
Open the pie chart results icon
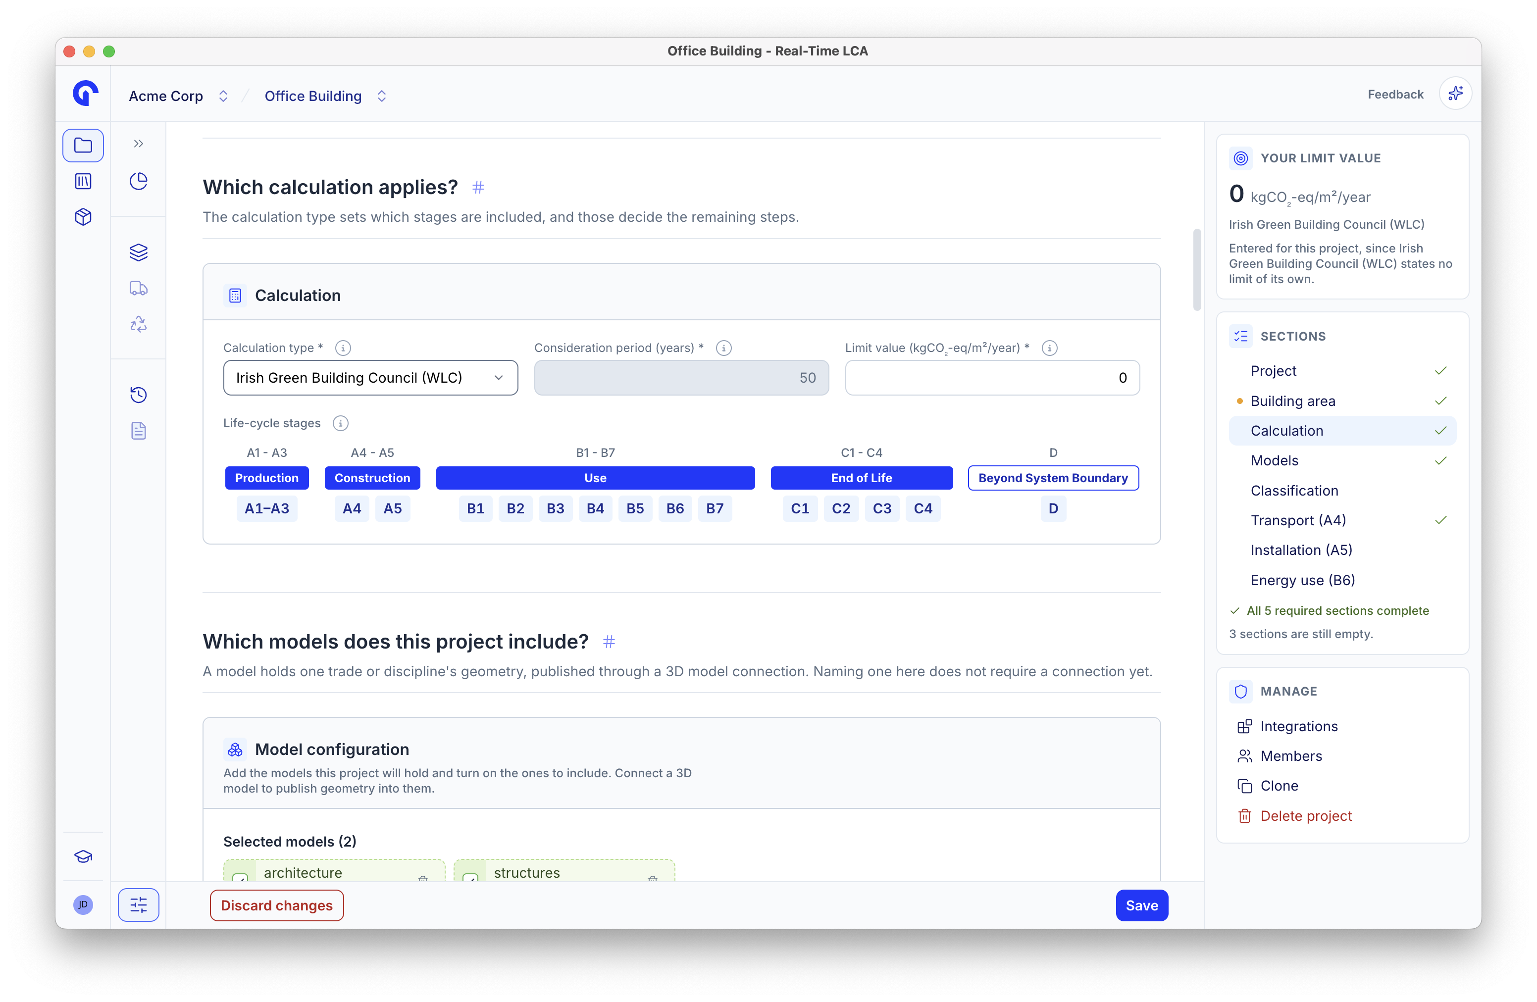point(138,181)
